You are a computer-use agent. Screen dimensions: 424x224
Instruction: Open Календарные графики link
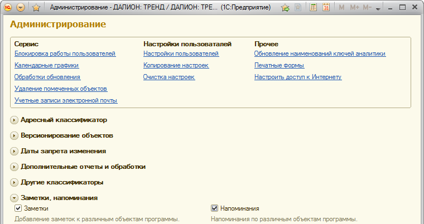coord(46,65)
